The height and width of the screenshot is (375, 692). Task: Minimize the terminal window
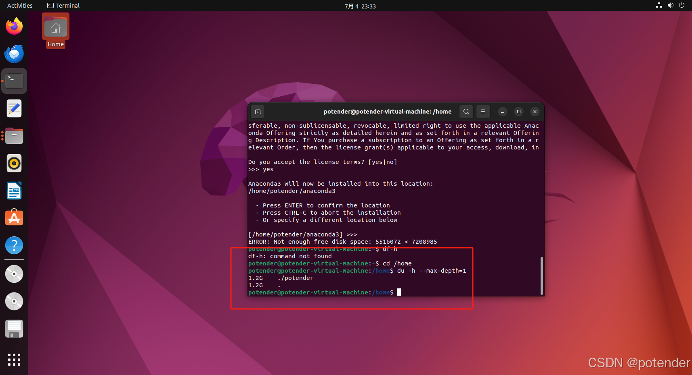[x=503, y=112]
